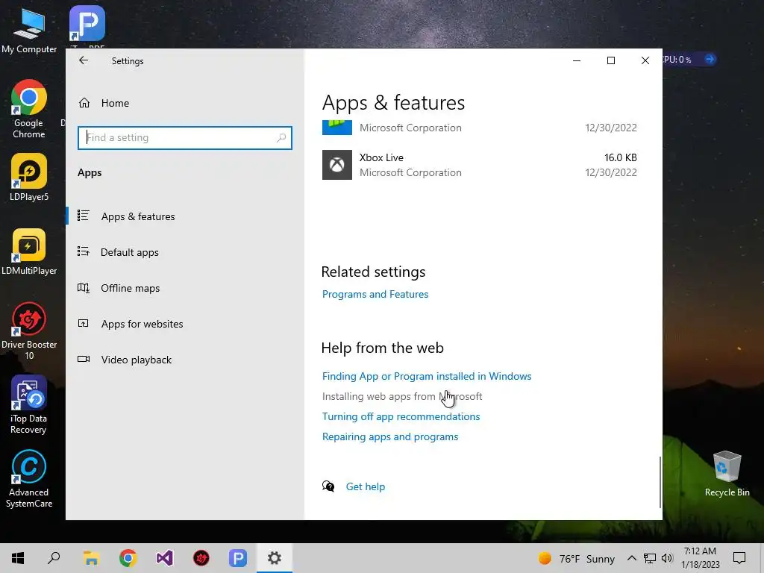Click the Settings window vertical scrollbar
Screen dimensions: 764x573
660,483
